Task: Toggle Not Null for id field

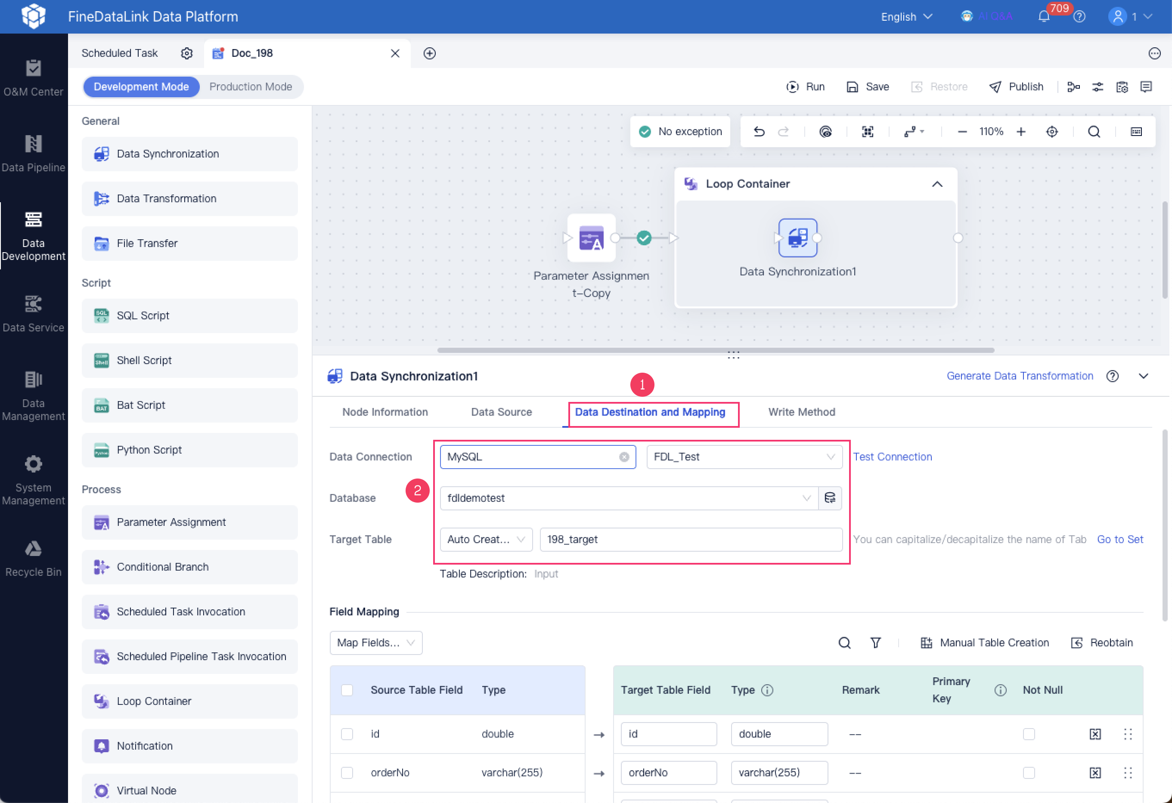Action: [1029, 734]
